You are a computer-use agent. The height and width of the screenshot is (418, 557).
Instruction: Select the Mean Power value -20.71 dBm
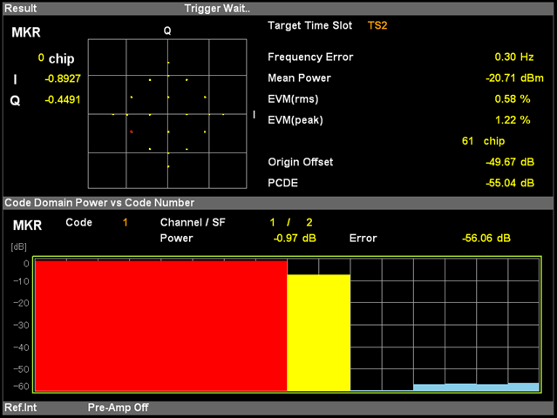click(514, 78)
